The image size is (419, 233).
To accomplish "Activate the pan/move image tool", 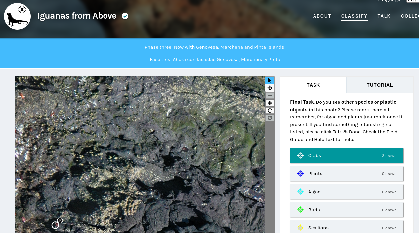I will (x=270, y=88).
